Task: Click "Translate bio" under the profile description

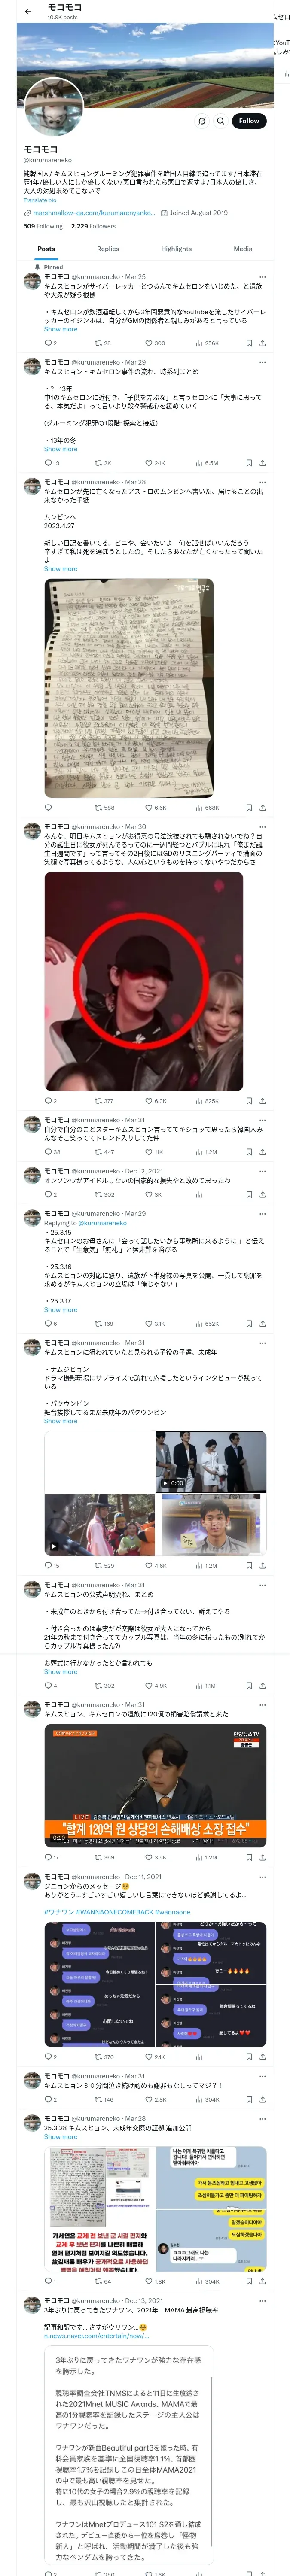Action: click(40, 200)
